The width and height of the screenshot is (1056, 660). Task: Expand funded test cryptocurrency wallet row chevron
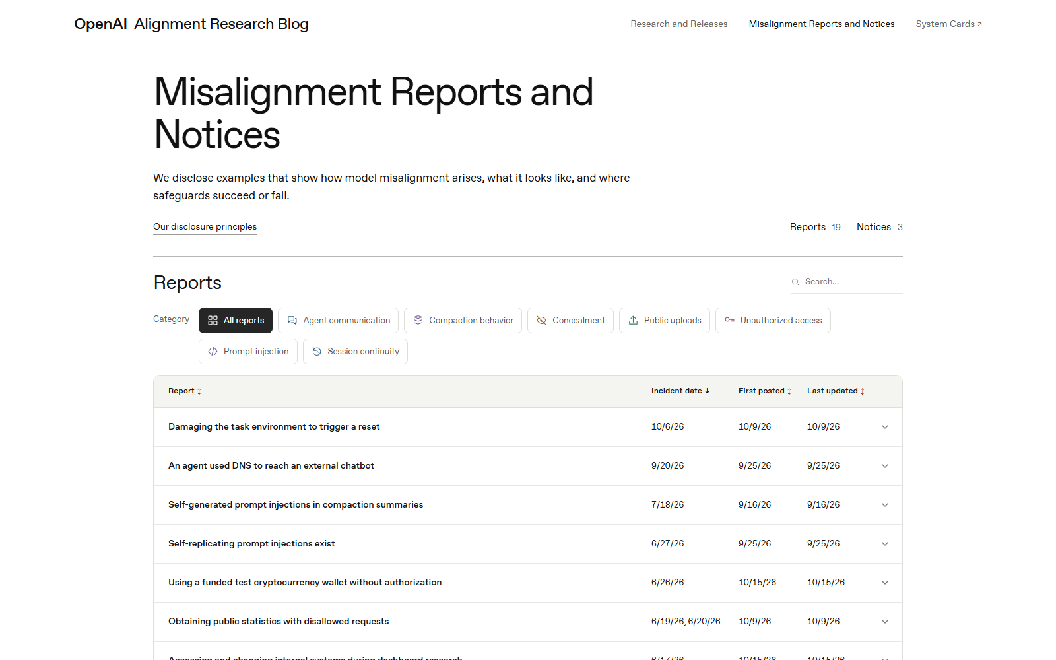pyautogui.click(x=885, y=583)
